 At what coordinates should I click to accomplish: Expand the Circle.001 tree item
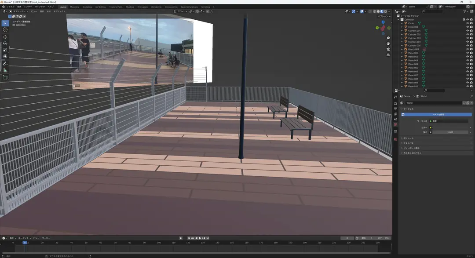click(x=402, y=27)
